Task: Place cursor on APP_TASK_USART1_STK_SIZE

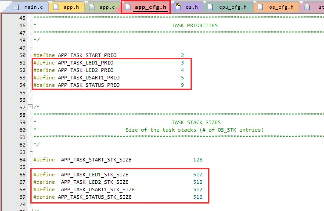Action: [x=97, y=190]
